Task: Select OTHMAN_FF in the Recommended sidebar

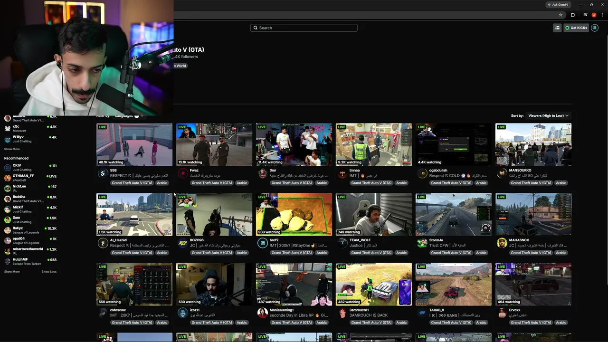Action: click(30, 178)
